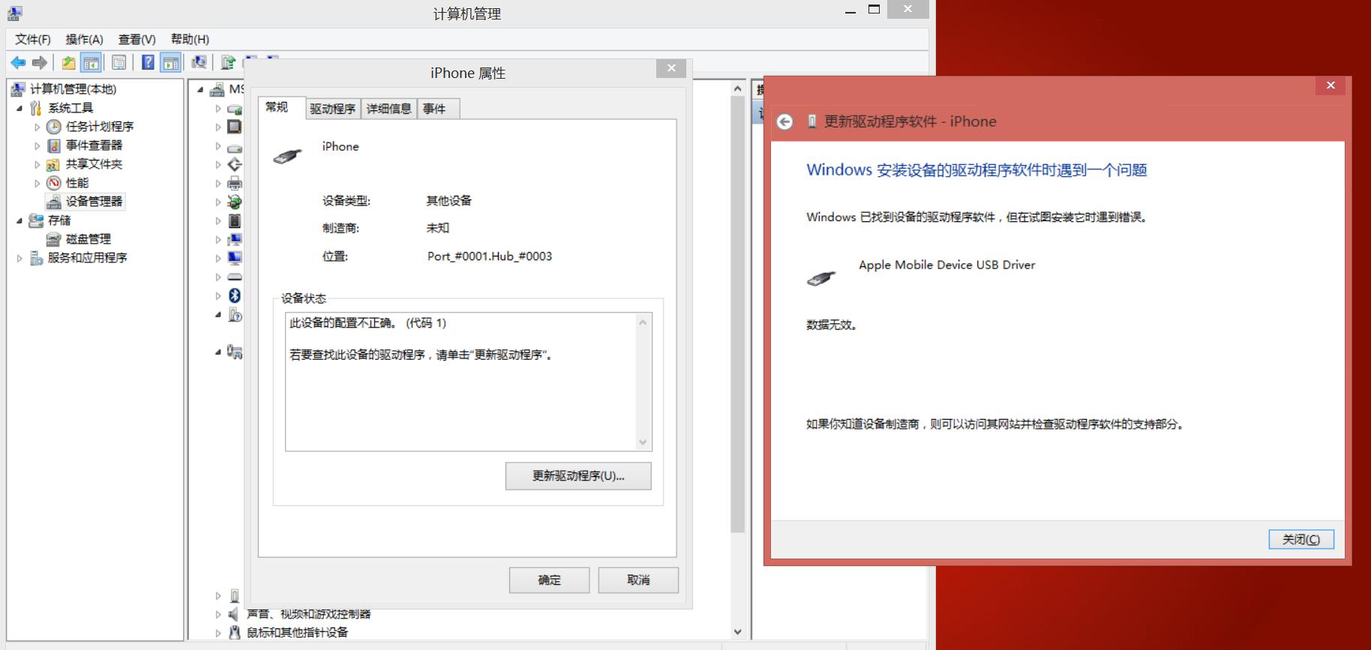
Task: Click the text Apple Mobile Device USB Driver
Action: 947,265
